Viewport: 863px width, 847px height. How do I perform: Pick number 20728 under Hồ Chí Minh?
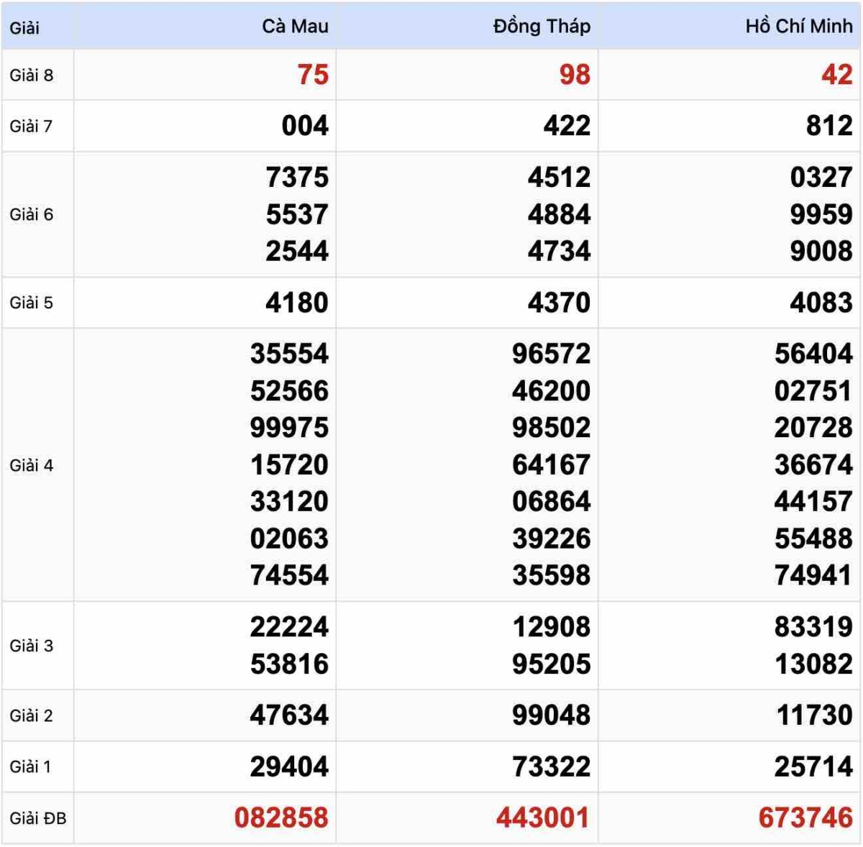click(813, 428)
